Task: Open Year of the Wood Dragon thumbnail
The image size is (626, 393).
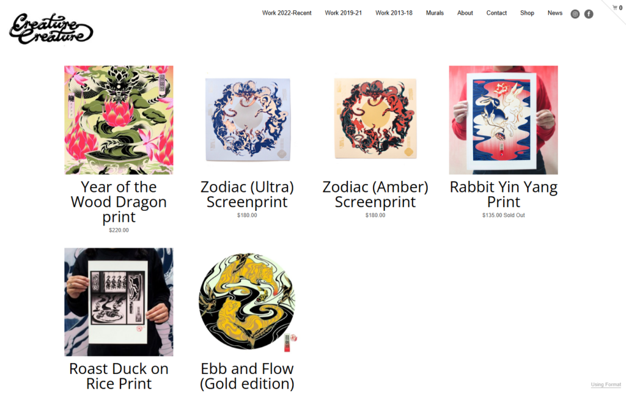Action: (119, 120)
